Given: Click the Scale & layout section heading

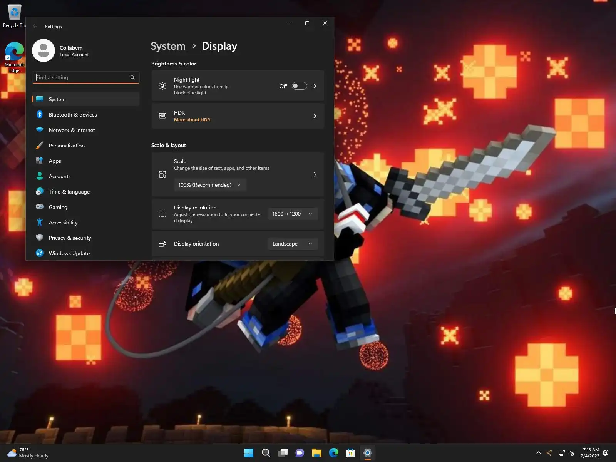Looking at the screenshot, I should pyautogui.click(x=169, y=145).
